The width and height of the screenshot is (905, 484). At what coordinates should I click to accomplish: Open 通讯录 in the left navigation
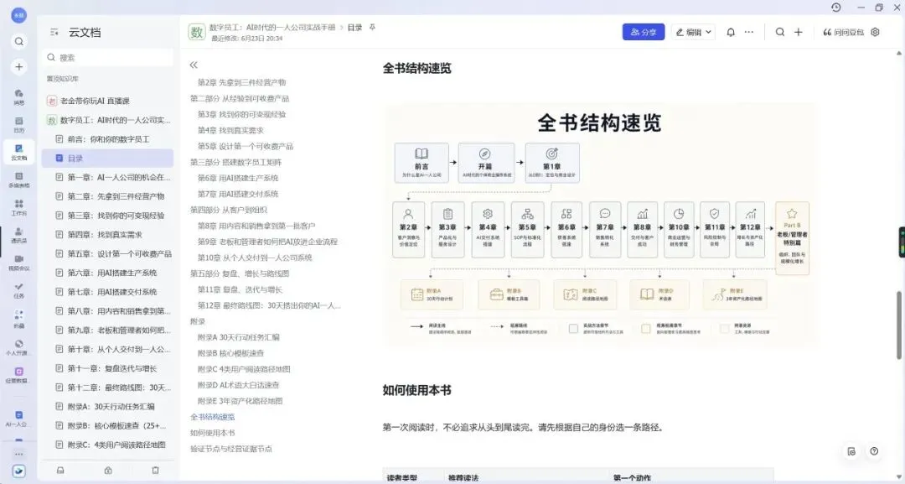coord(19,235)
